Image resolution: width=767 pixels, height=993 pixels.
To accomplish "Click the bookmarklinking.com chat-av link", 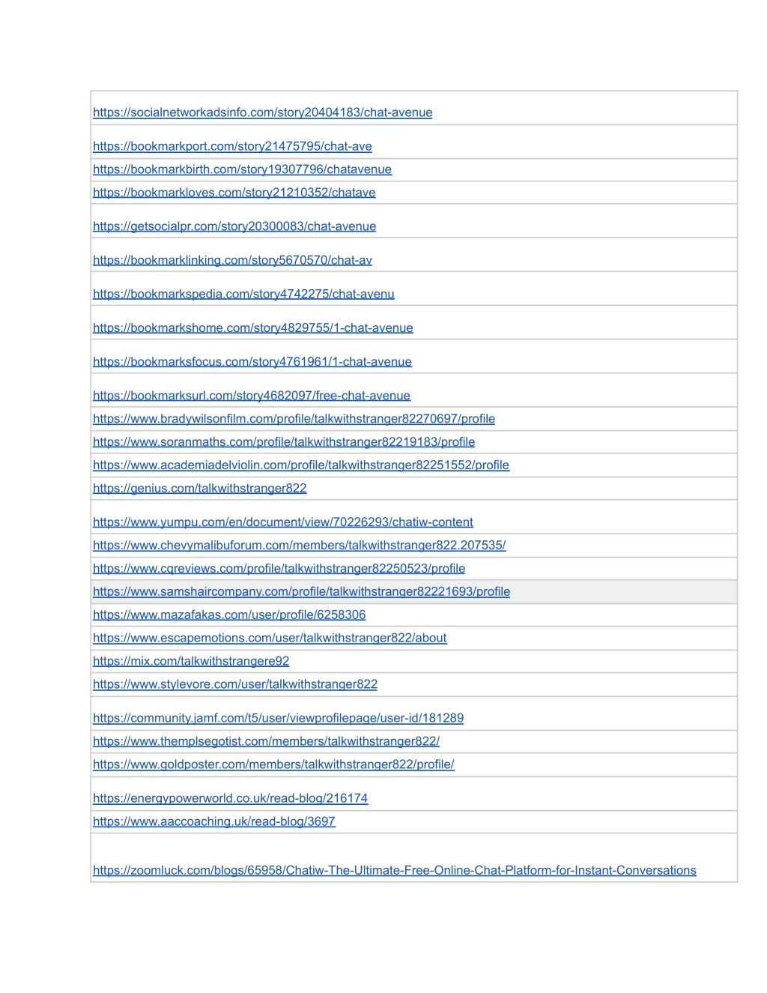I will tap(232, 260).
